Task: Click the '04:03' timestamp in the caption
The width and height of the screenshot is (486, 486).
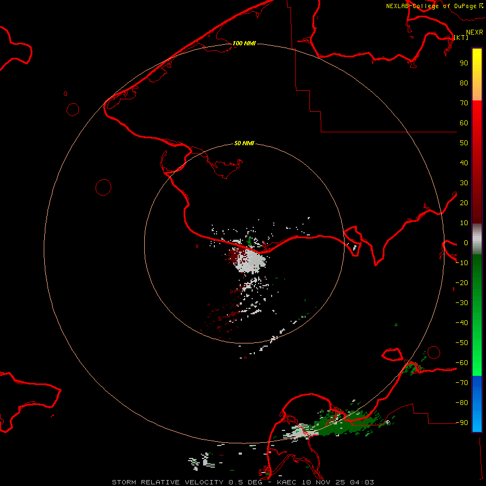Action: point(362,482)
